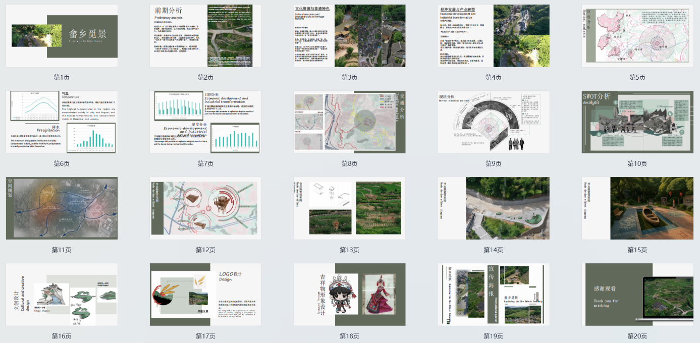Click the 第6页 label
700x343 pixels.
(x=62, y=164)
